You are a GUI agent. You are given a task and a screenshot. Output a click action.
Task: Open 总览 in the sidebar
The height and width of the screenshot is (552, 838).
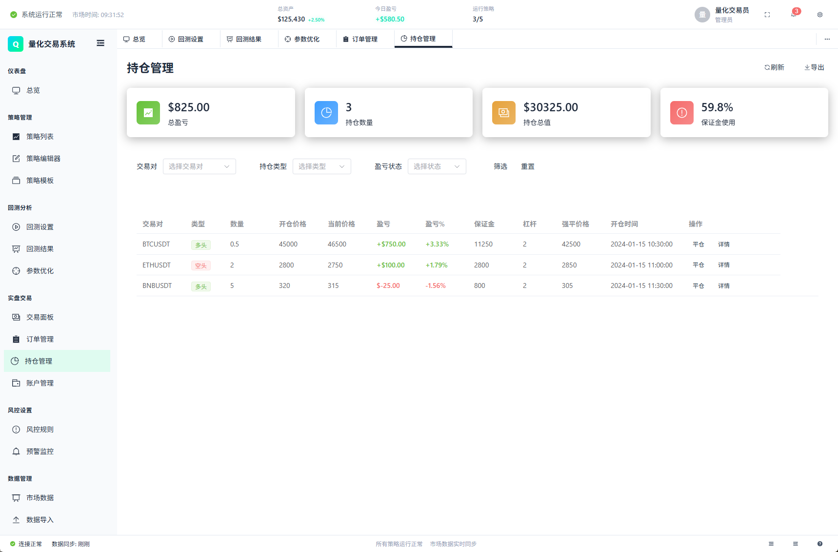point(57,90)
